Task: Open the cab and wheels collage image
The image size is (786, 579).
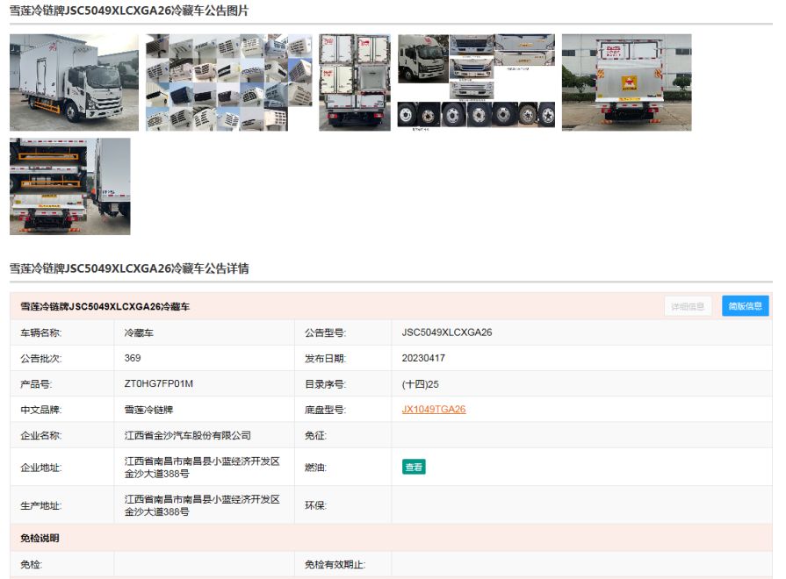Action: click(x=476, y=82)
